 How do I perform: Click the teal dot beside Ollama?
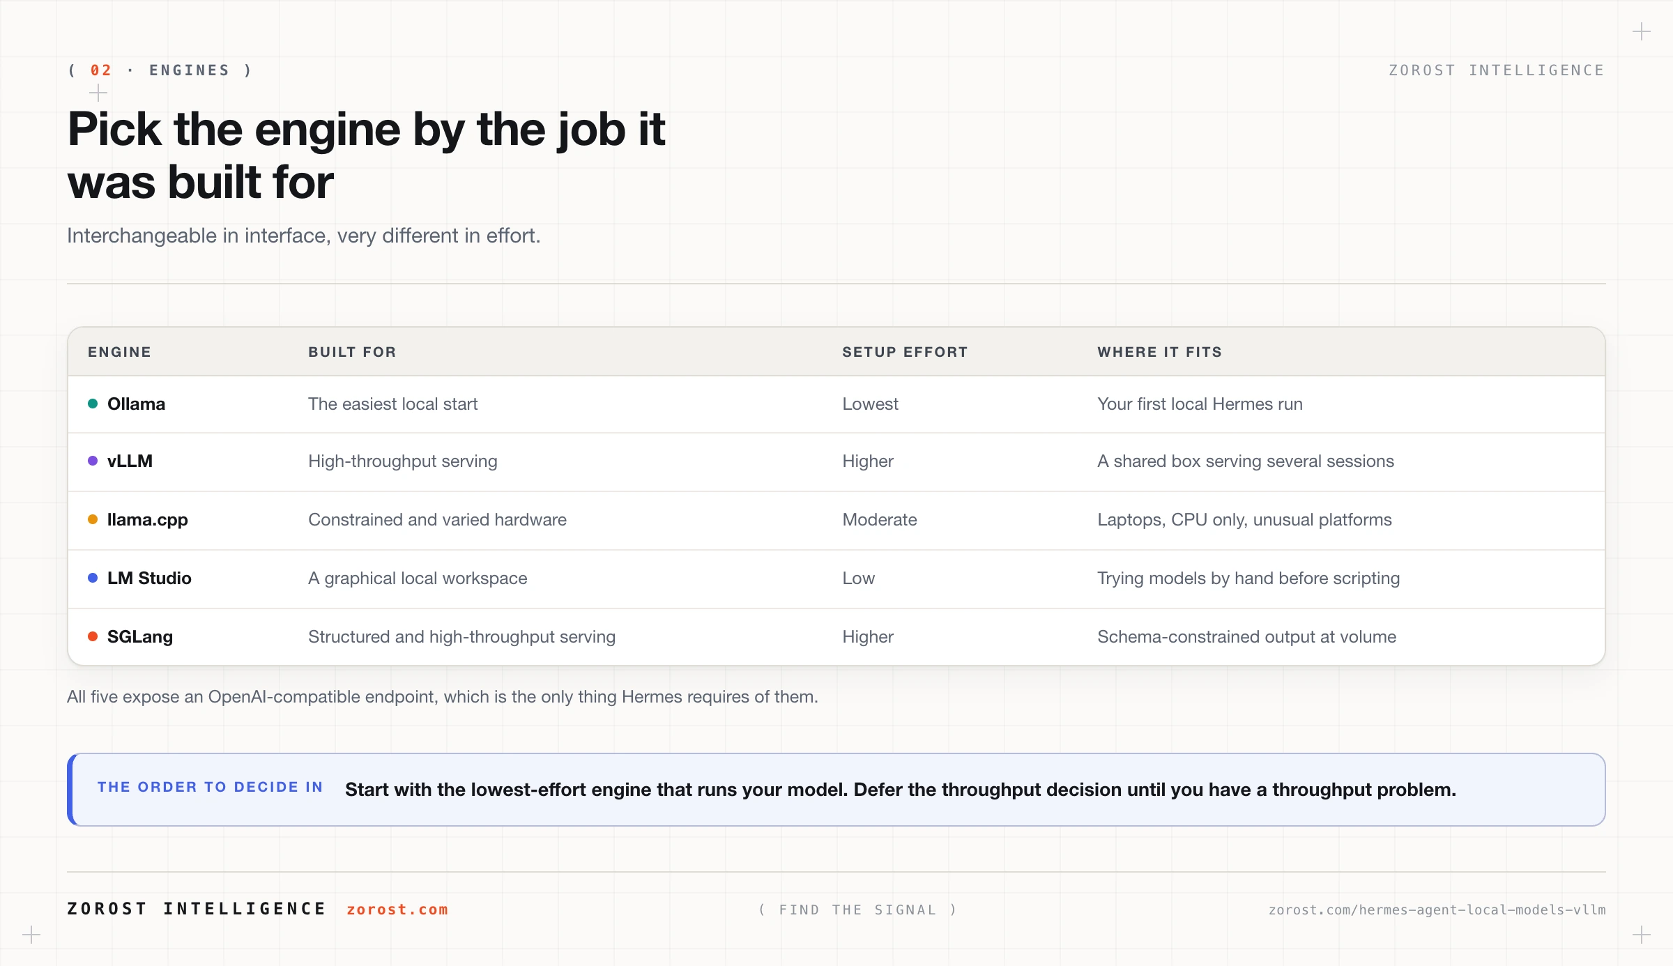(93, 404)
